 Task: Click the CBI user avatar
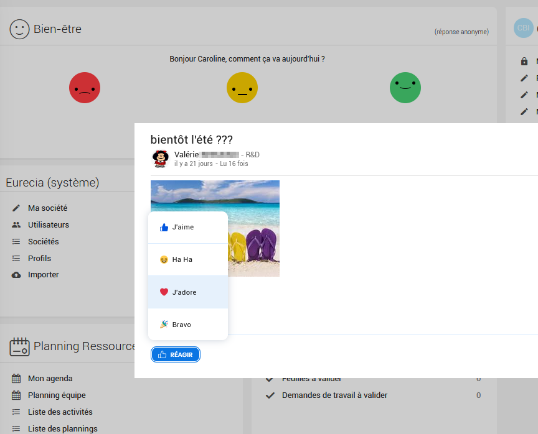coord(523,28)
